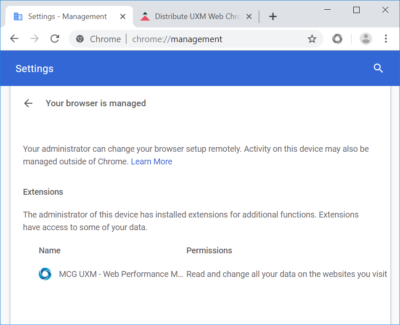Open Chrome's three-dot menu
The height and width of the screenshot is (325, 400).
pos(386,39)
